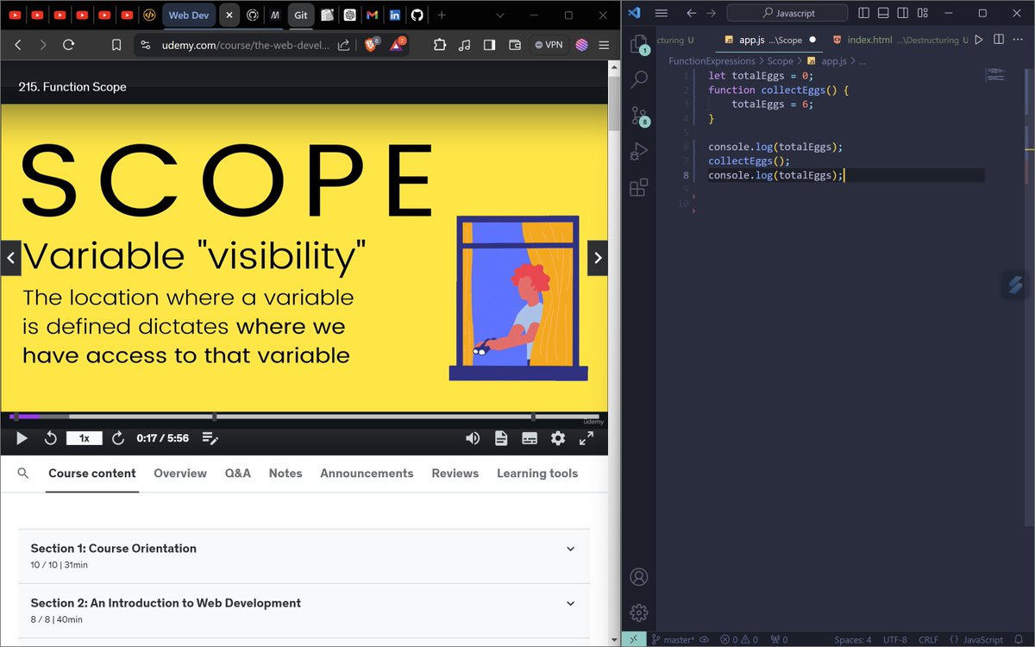Bookmark this page in the browser

coord(116,45)
